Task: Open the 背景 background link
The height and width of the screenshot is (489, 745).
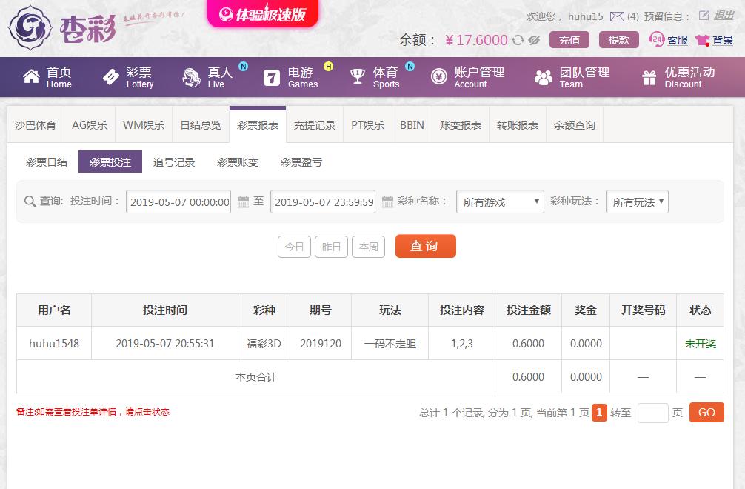Action: point(723,41)
